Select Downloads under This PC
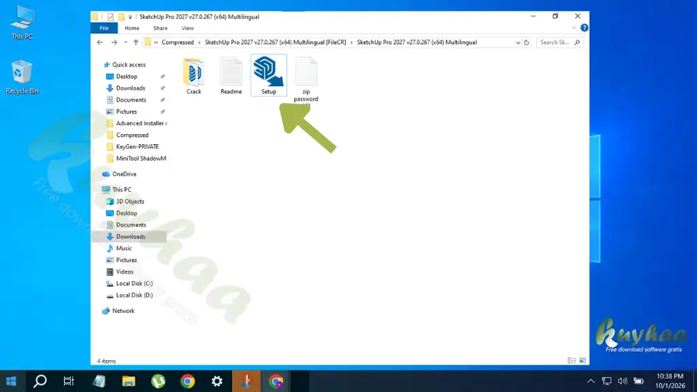 tap(129, 236)
